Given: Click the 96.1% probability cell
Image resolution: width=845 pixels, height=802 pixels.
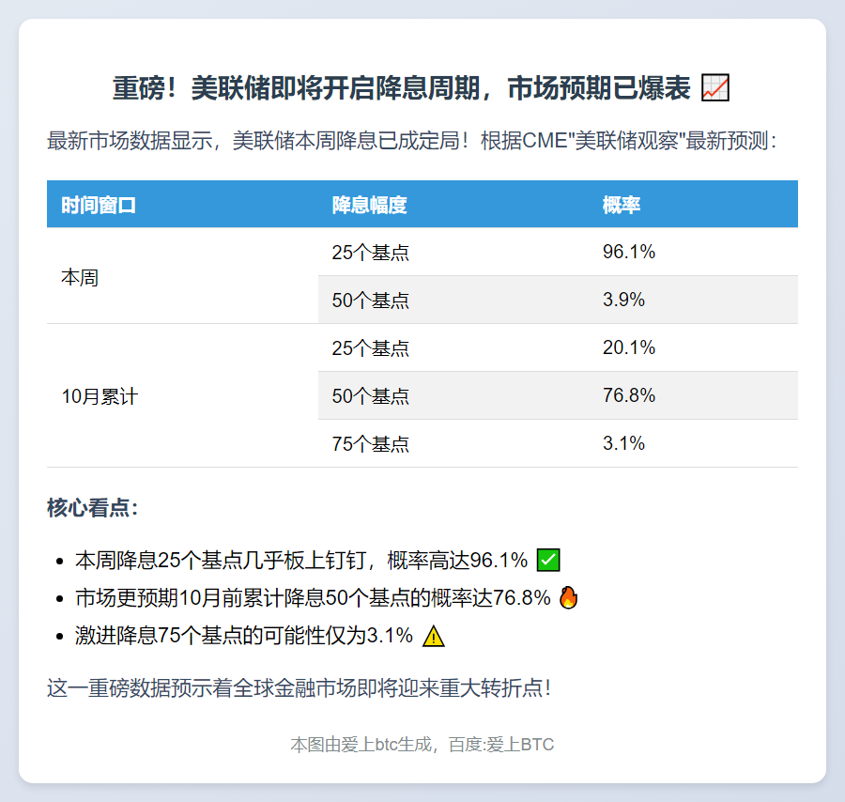Looking at the screenshot, I should [x=629, y=252].
